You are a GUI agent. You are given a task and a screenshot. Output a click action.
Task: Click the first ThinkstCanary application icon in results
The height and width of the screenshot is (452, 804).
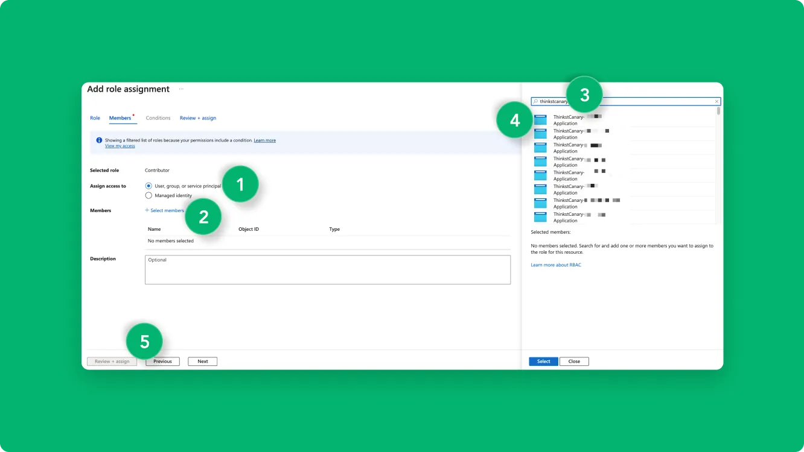point(540,120)
